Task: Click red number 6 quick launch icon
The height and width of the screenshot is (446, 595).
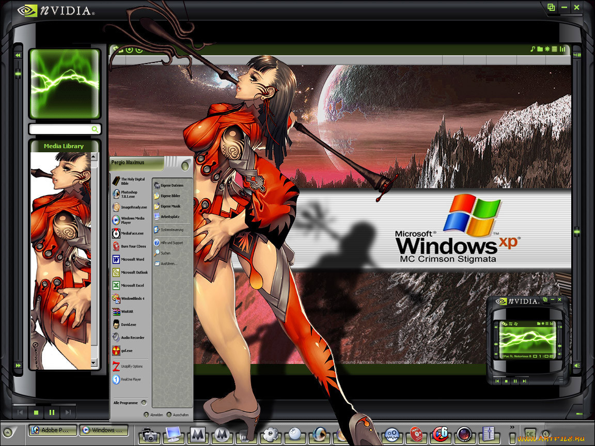Action: coord(441,435)
